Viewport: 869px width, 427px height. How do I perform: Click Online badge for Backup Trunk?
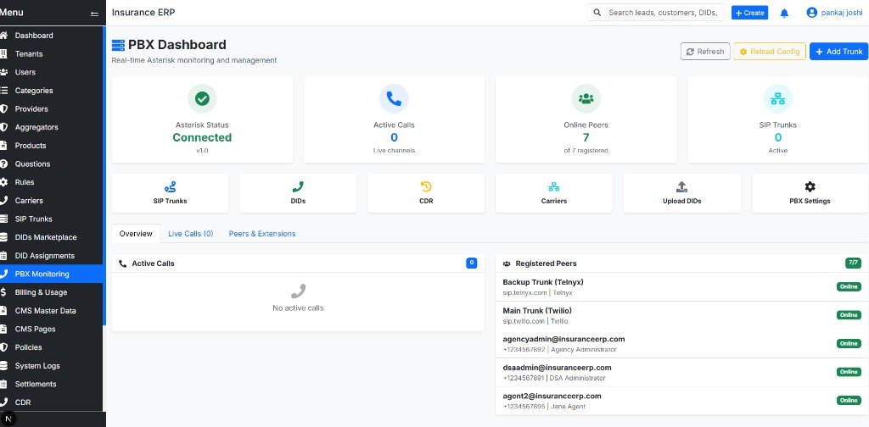point(849,286)
